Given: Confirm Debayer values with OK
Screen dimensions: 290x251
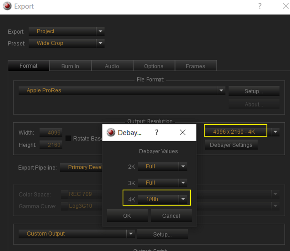Looking at the screenshot, I should click(x=127, y=216).
